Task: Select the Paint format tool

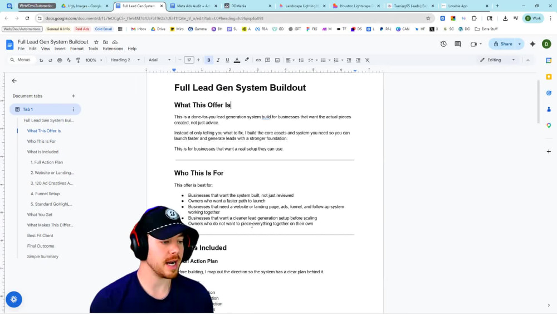Action: point(78,60)
